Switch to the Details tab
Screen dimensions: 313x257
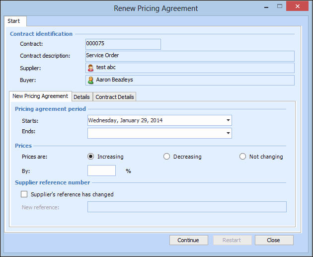[x=81, y=97]
